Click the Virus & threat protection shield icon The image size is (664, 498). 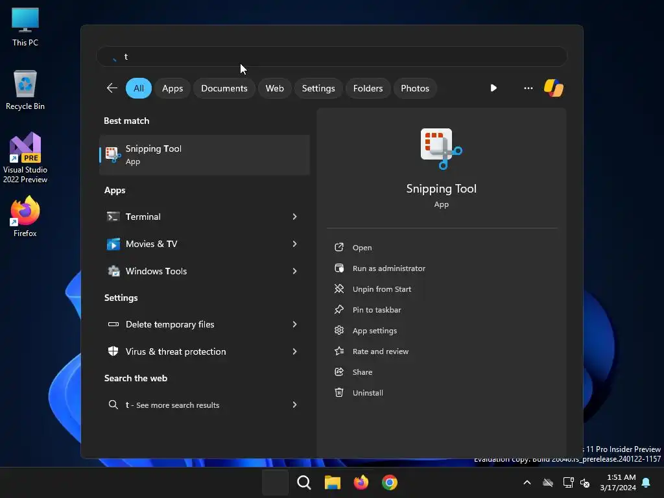(x=113, y=351)
